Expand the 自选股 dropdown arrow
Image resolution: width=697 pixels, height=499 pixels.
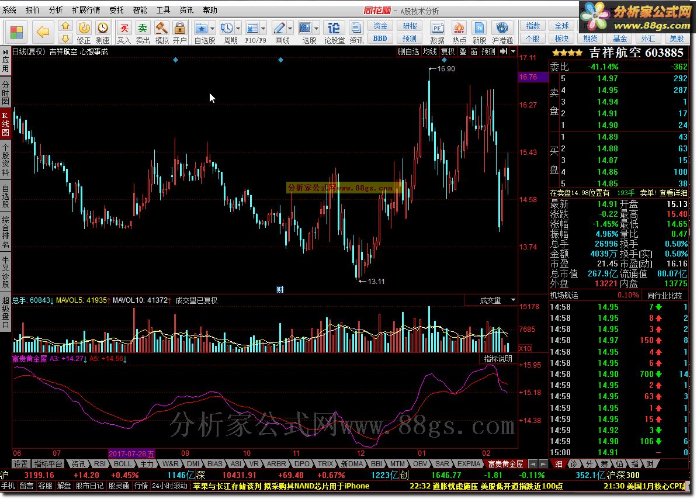213,29
